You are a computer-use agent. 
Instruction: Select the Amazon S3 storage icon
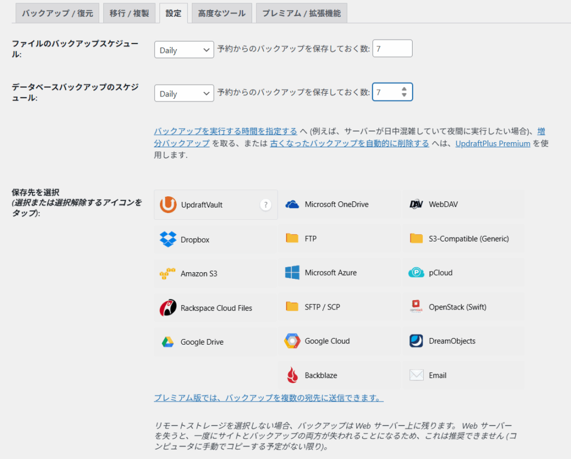pos(168,274)
